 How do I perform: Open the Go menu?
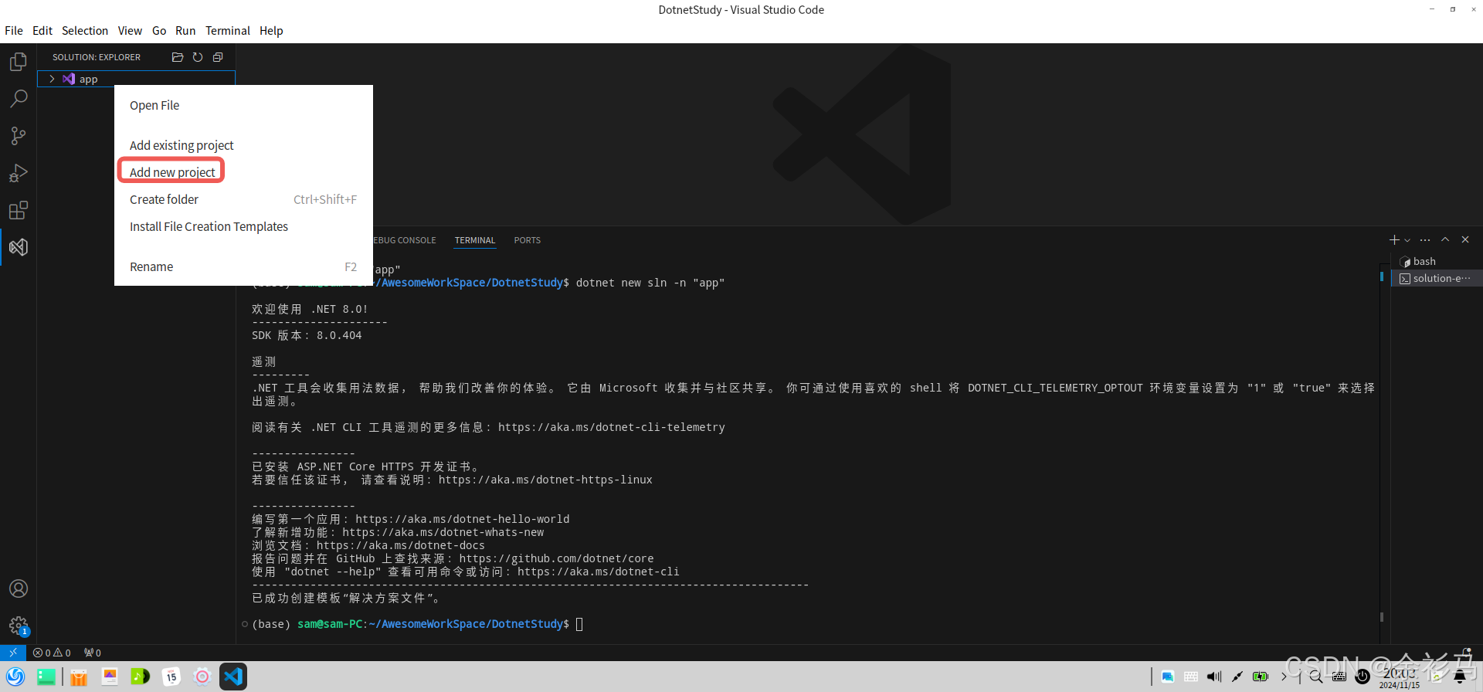[159, 31]
